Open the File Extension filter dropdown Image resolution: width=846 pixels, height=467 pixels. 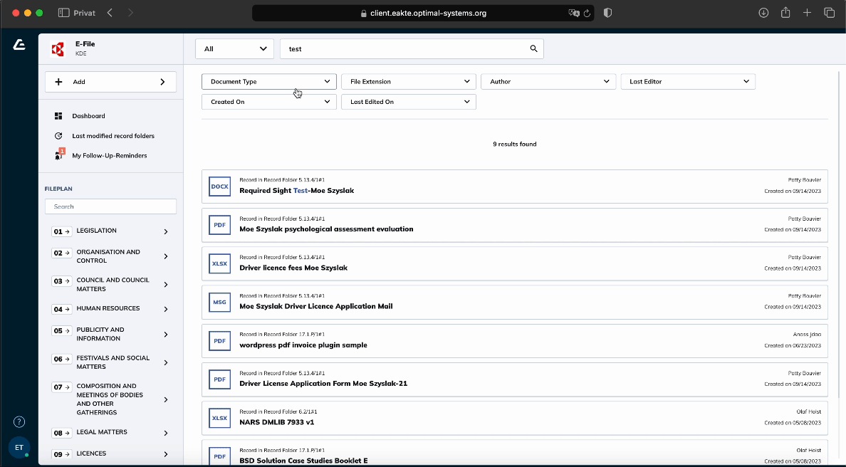(408, 82)
